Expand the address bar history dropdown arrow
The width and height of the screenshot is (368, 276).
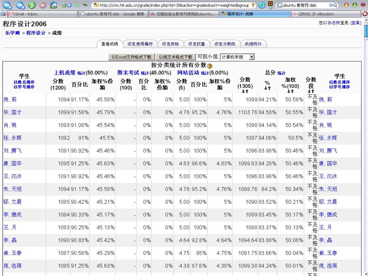tap(253, 5)
